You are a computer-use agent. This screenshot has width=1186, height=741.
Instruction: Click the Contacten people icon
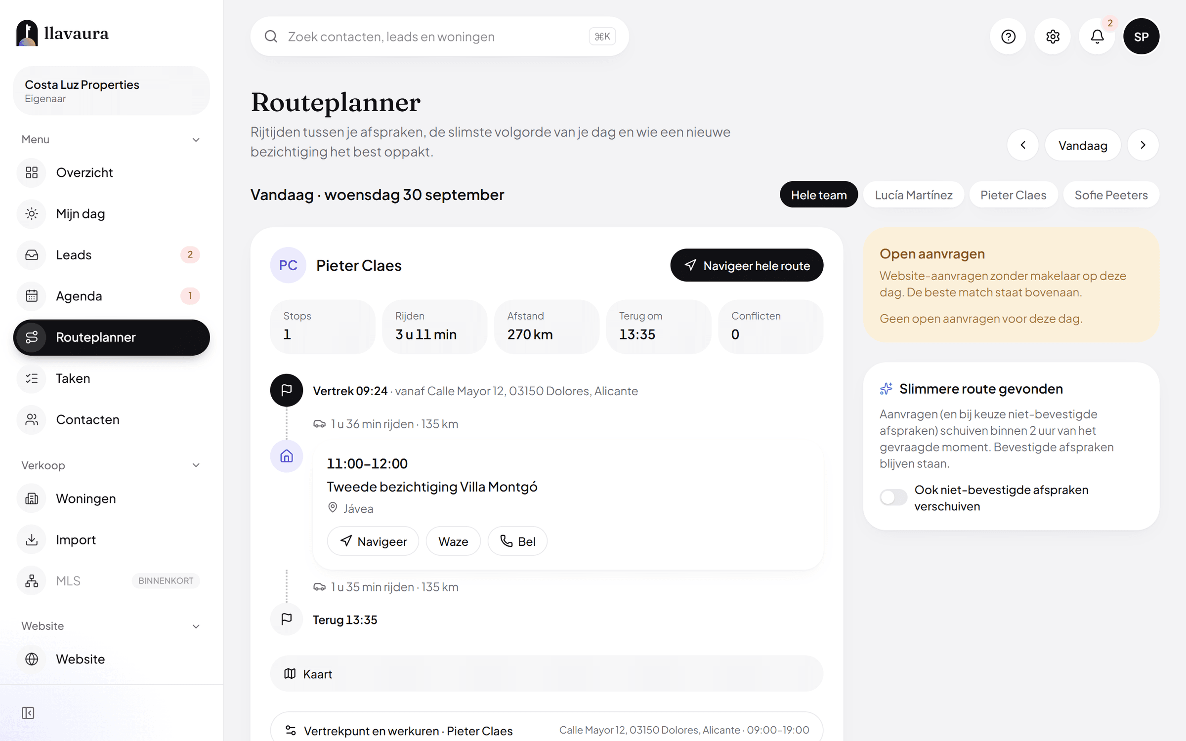click(32, 419)
